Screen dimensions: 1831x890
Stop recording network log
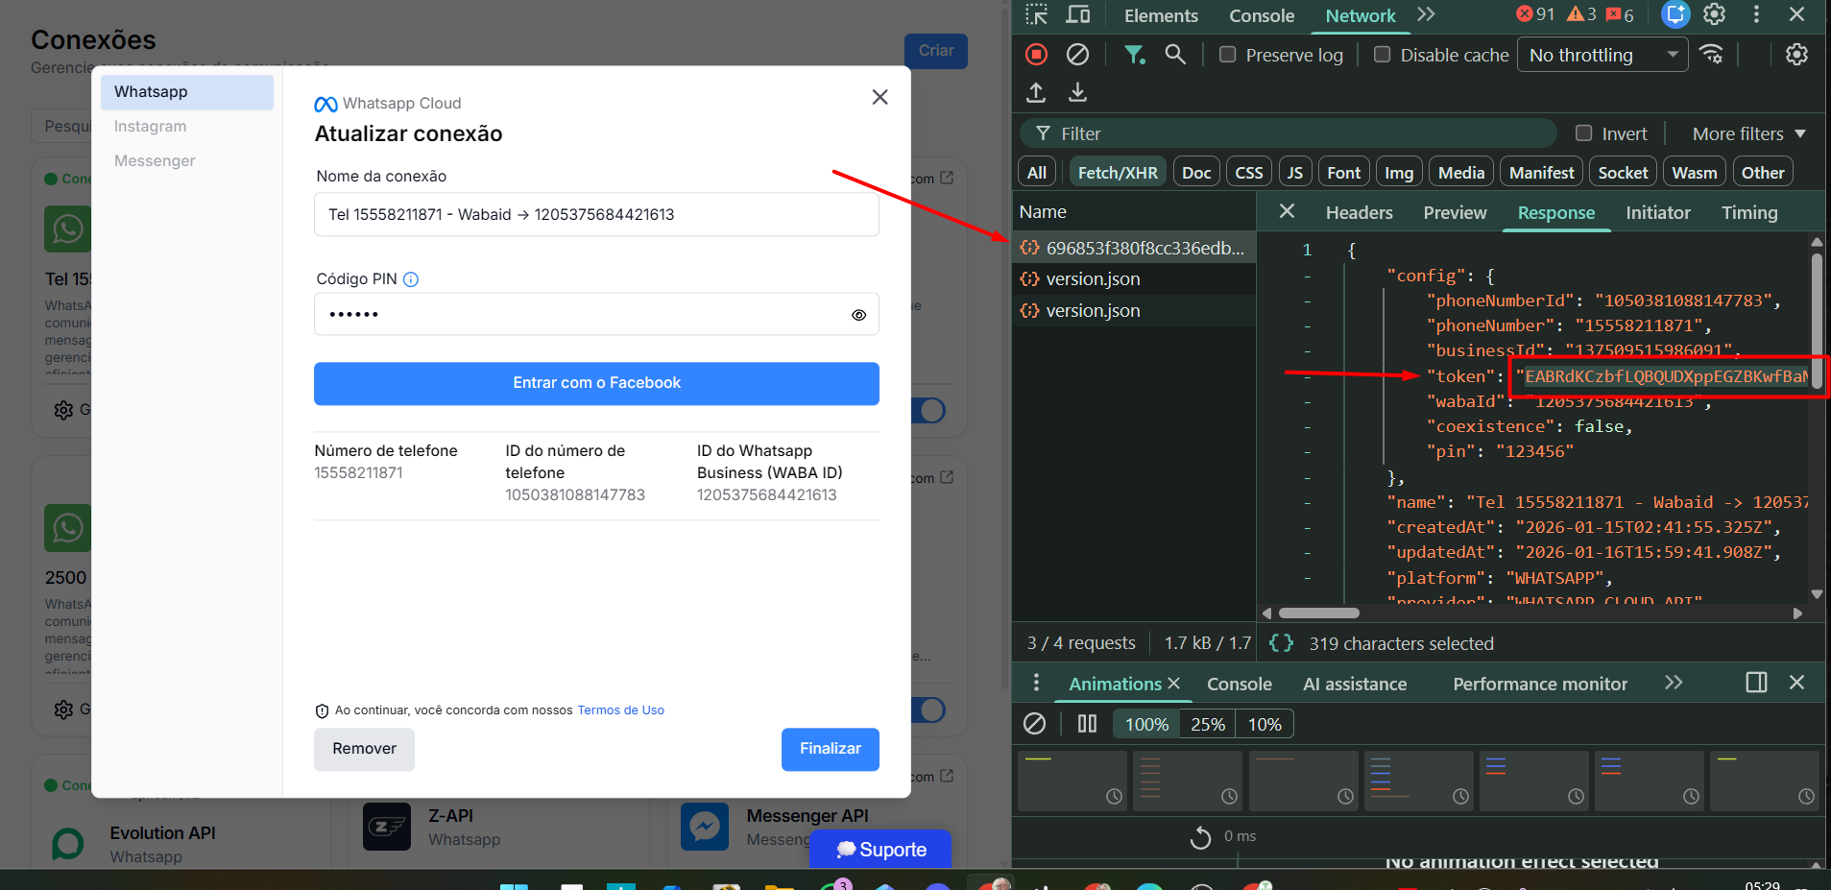(x=1036, y=55)
